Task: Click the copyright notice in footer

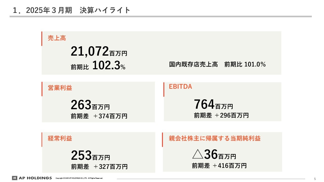Action: 79,178
